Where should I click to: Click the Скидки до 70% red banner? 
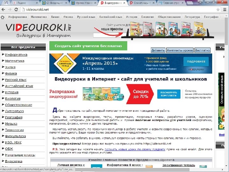(x=140, y=94)
